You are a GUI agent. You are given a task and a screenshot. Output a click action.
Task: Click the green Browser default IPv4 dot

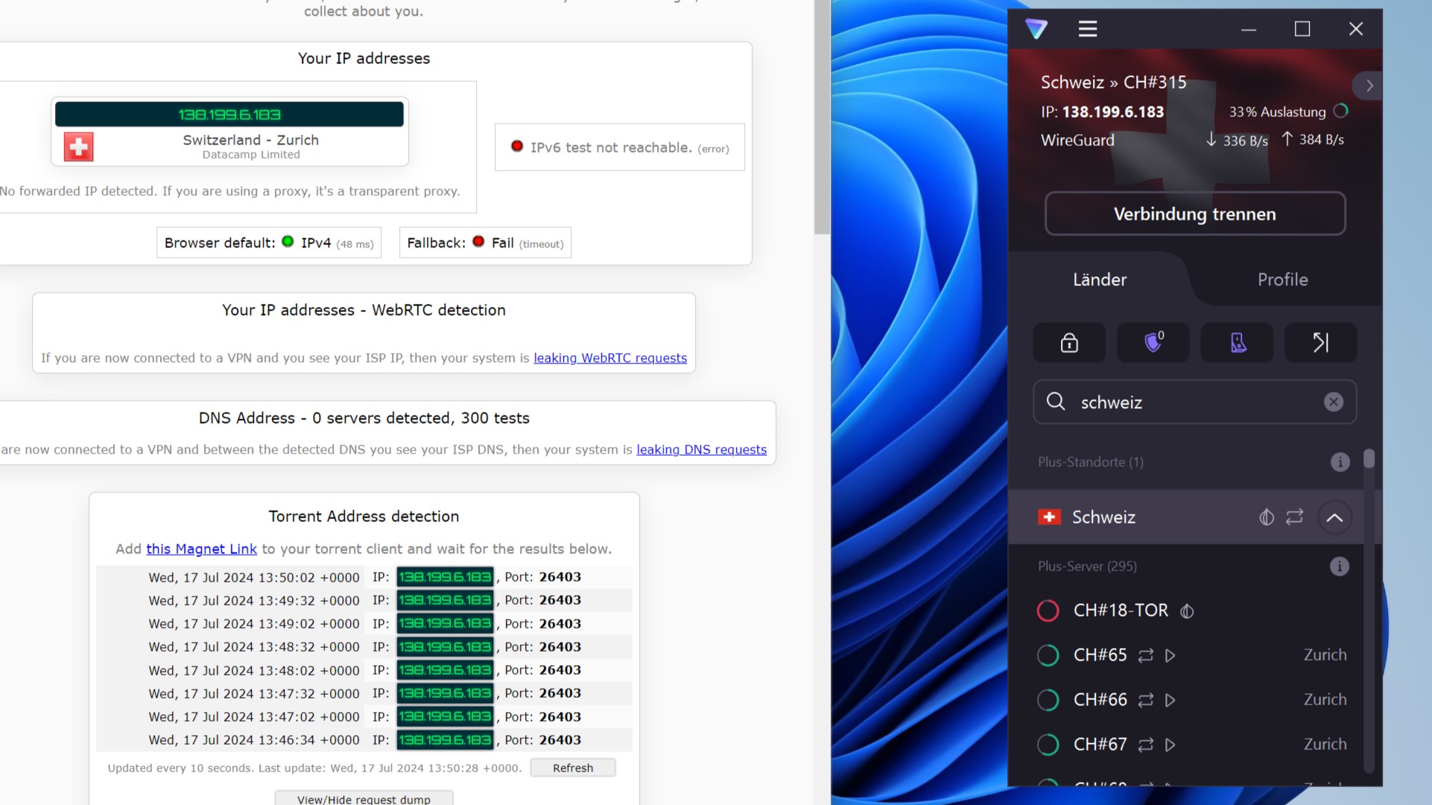point(288,241)
